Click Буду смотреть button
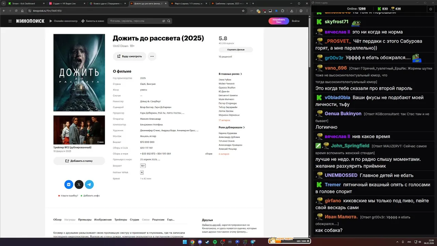Viewport: 437px width, 246px height. pyautogui.click(x=129, y=56)
